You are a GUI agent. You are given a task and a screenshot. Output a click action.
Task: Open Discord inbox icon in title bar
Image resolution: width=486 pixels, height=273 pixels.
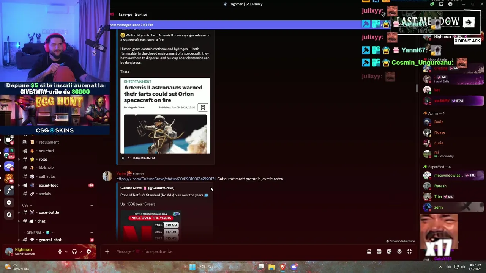point(441,4)
